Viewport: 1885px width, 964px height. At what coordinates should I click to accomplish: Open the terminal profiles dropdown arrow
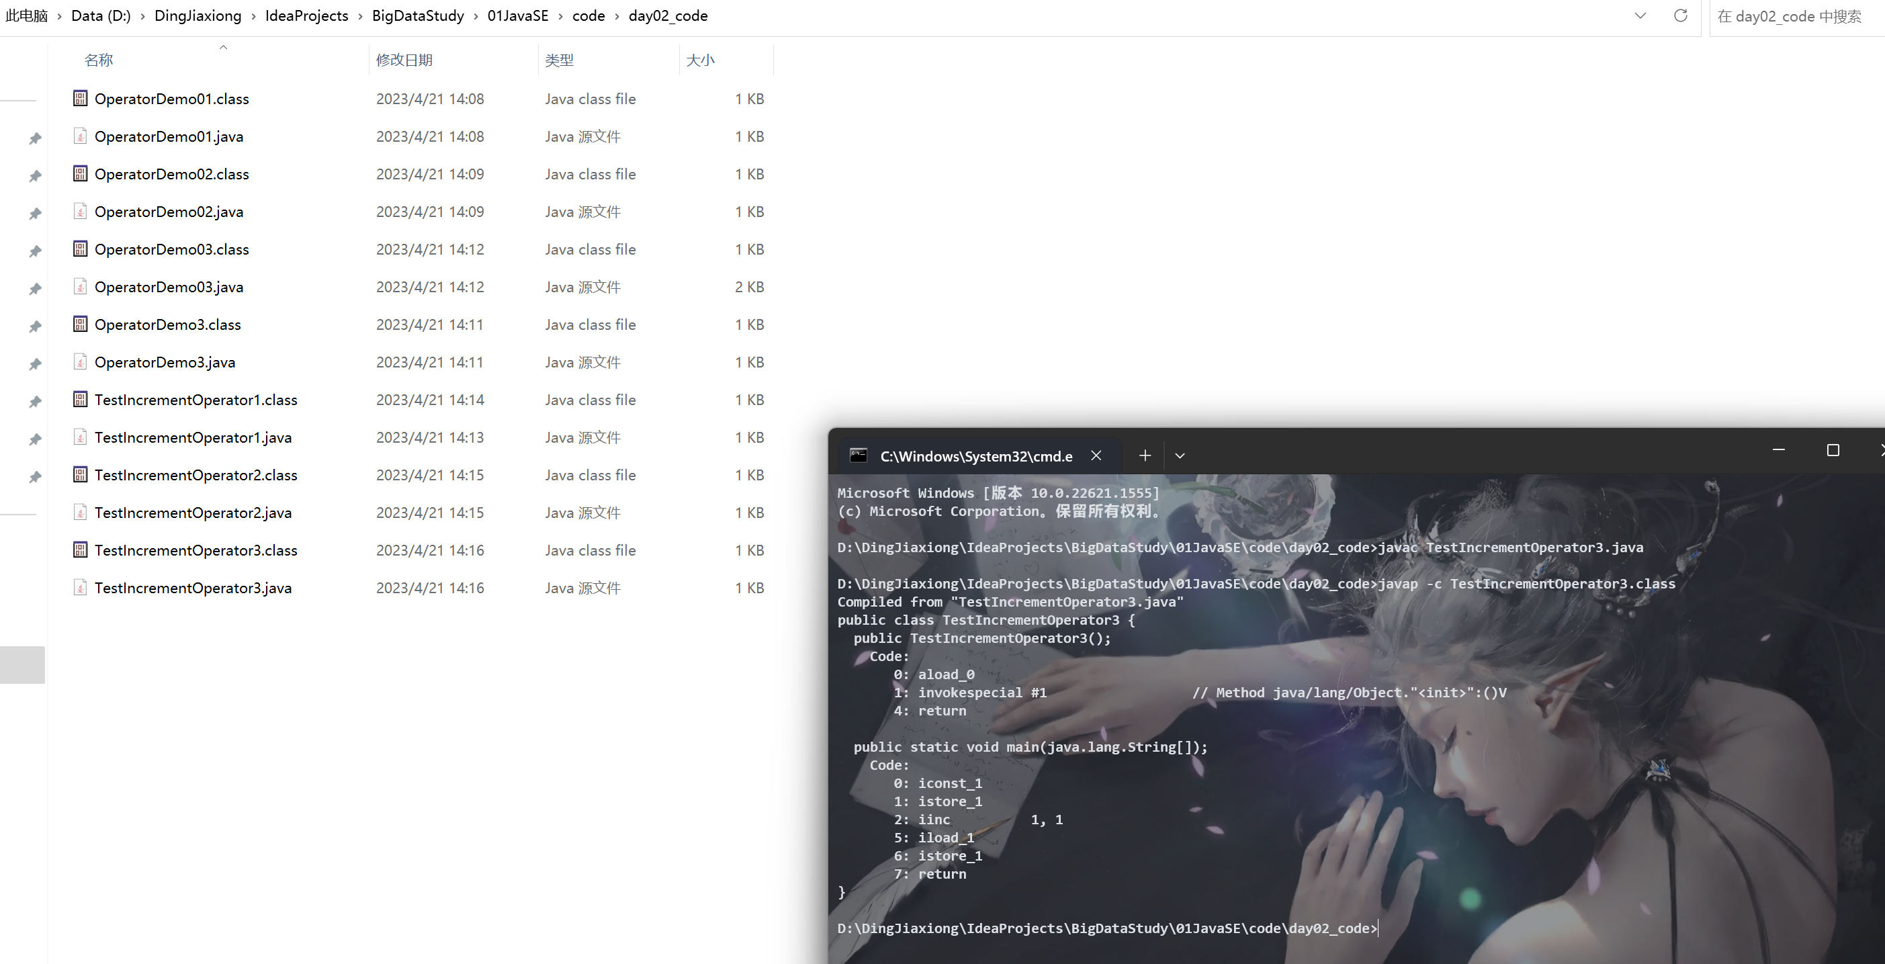(x=1180, y=455)
